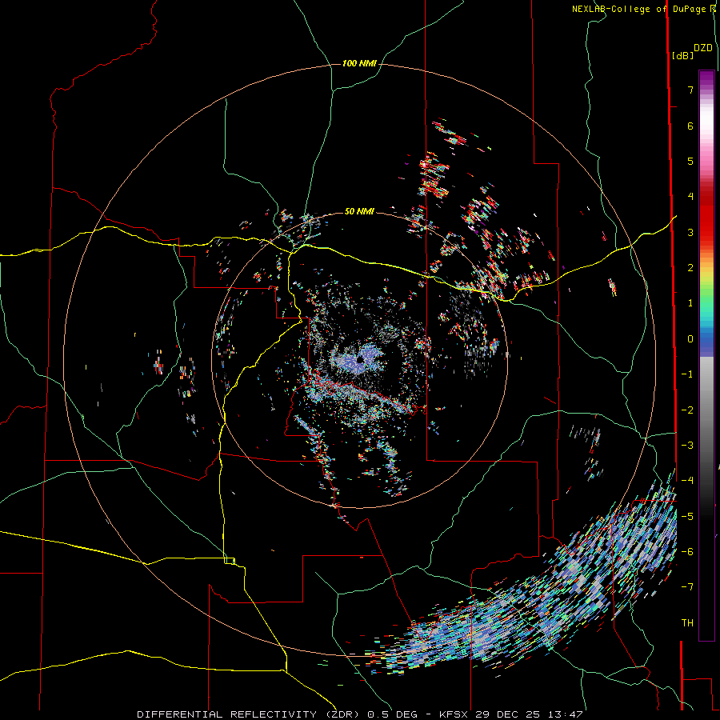Viewport: 720px width, 720px height.
Task: Click the -3 dB scale value
Action: coord(687,446)
